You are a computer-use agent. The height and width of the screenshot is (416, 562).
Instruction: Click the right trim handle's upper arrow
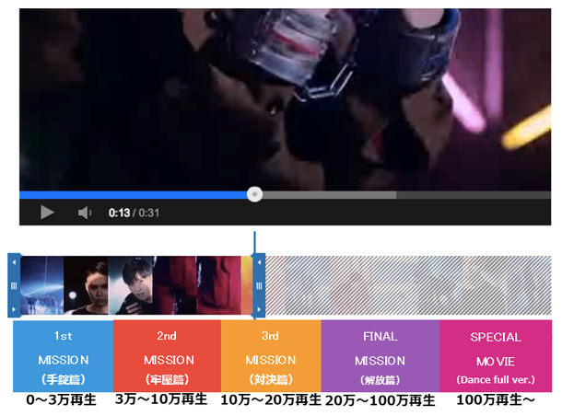[259, 262]
